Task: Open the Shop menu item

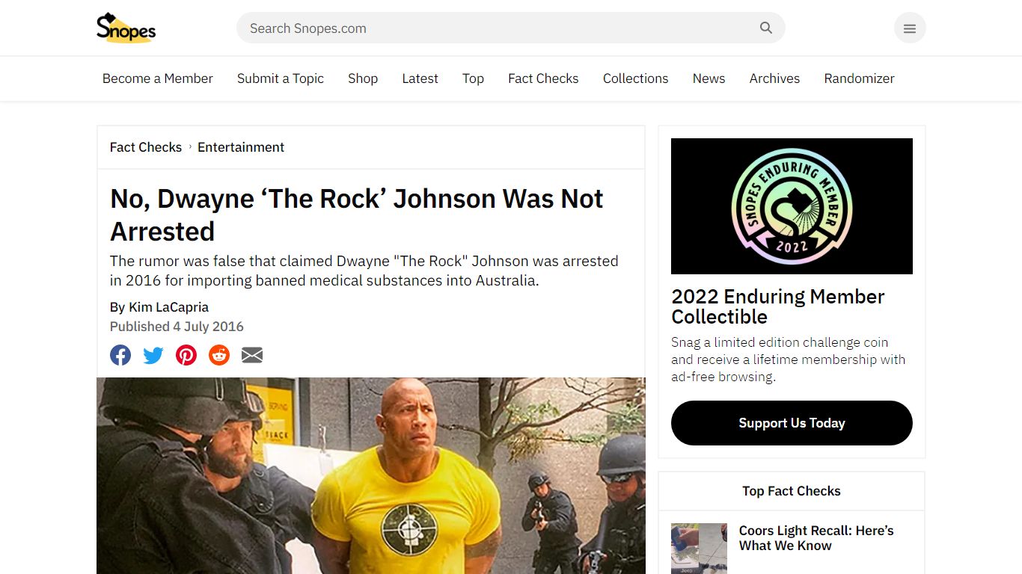Action: click(x=363, y=78)
